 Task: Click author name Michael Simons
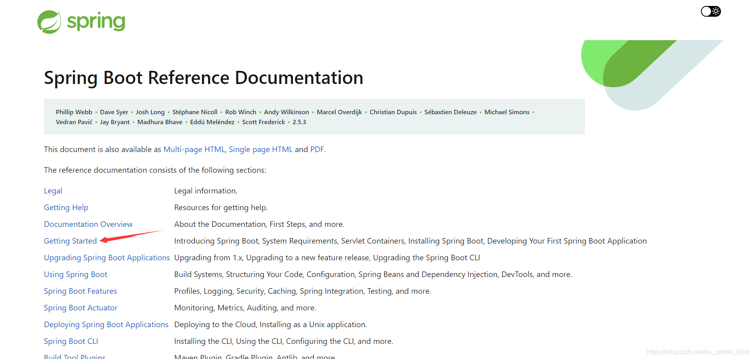(507, 112)
